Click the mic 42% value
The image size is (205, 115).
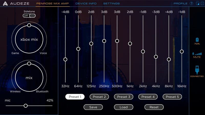[x=50, y=100]
